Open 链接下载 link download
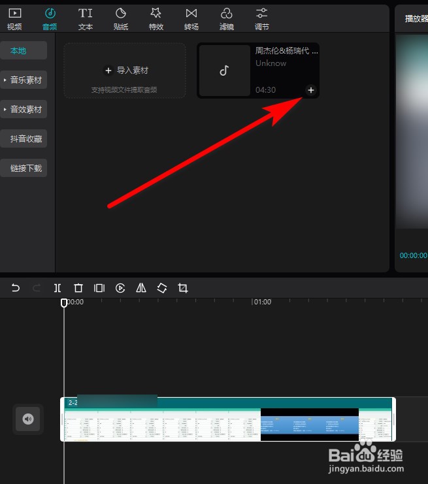This screenshot has width=428, height=484. click(23, 168)
